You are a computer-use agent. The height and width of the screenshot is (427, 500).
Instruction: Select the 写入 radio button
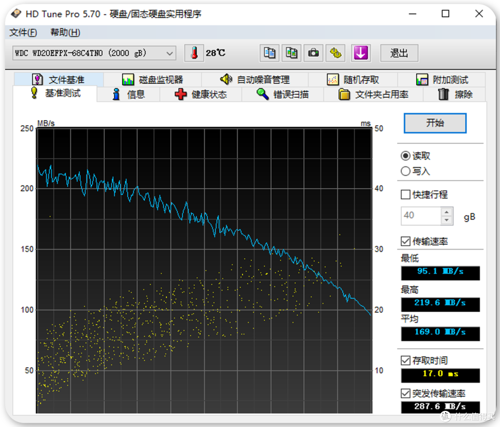coord(405,171)
